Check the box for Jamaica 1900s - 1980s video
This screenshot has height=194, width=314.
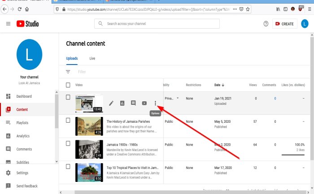coord(68,144)
